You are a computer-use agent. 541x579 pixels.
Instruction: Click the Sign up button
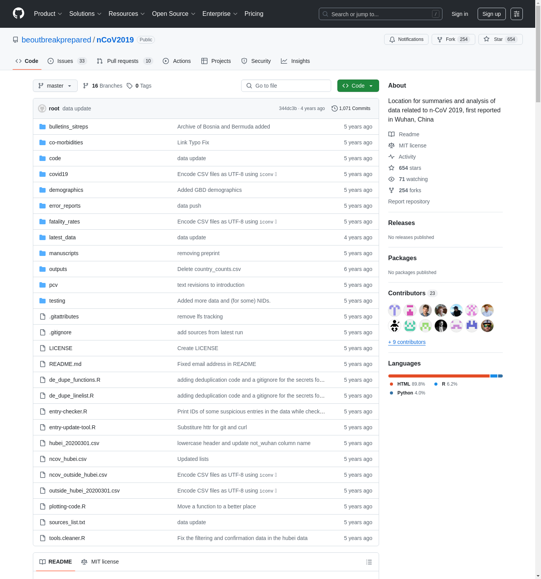491,14
